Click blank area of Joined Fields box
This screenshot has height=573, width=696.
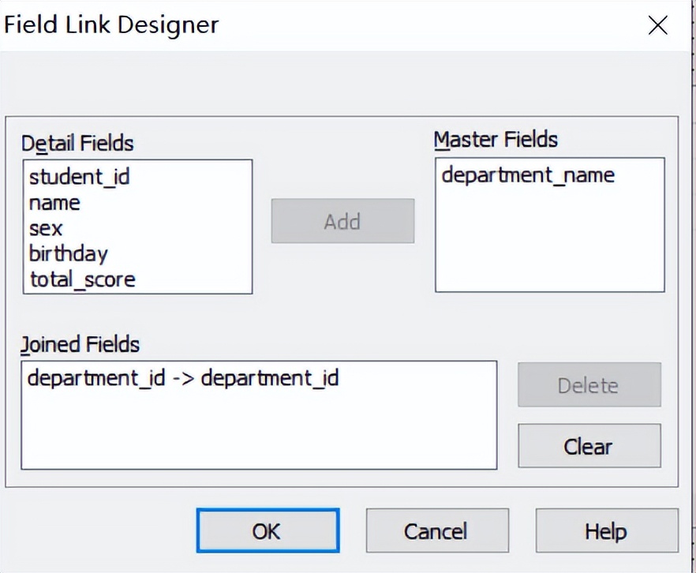click(x=259, y=434)
